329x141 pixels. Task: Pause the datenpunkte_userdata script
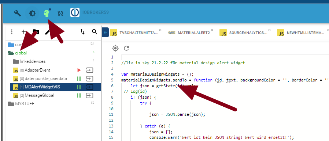79,79
